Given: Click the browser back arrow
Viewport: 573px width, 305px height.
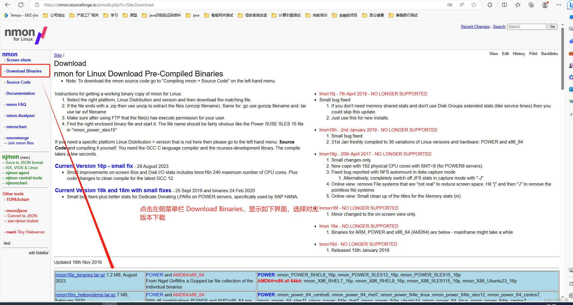Looking at the screenshot, I should (8, 5).
